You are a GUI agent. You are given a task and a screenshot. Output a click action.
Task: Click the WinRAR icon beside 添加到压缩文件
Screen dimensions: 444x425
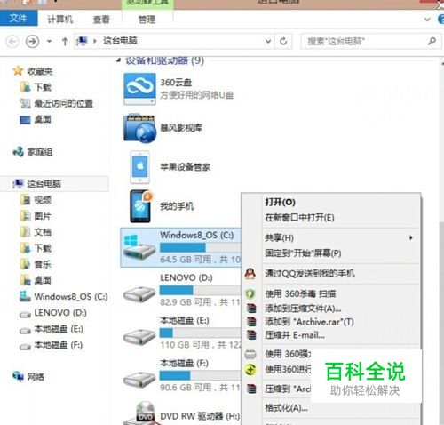[x=251, y=309]
